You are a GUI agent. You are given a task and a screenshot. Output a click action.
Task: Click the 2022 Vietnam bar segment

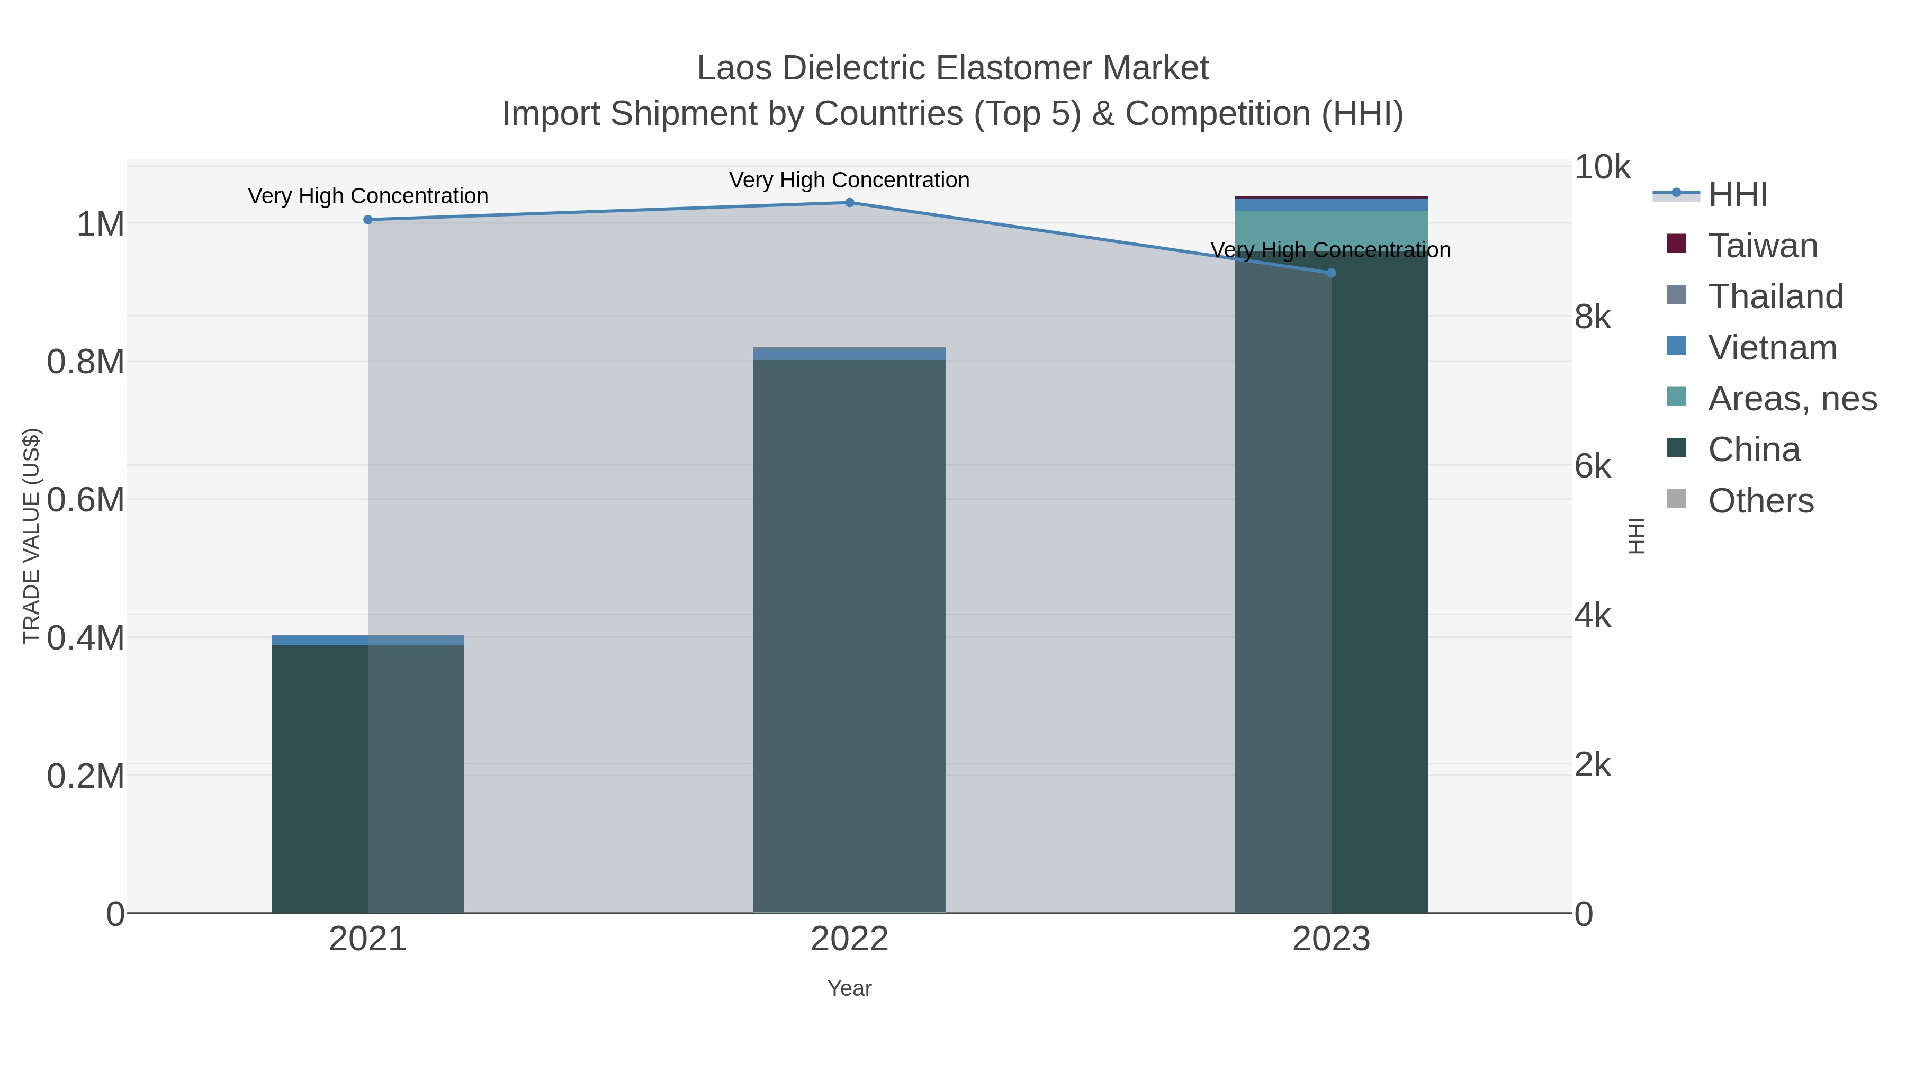tap(849, 354)
